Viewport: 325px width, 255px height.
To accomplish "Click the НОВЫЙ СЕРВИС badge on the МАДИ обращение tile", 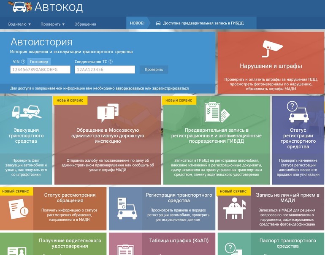I will coord(70,100).
